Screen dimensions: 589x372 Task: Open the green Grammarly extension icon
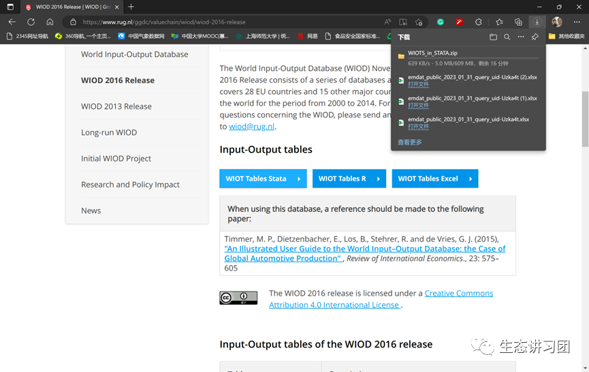(441, 22)
